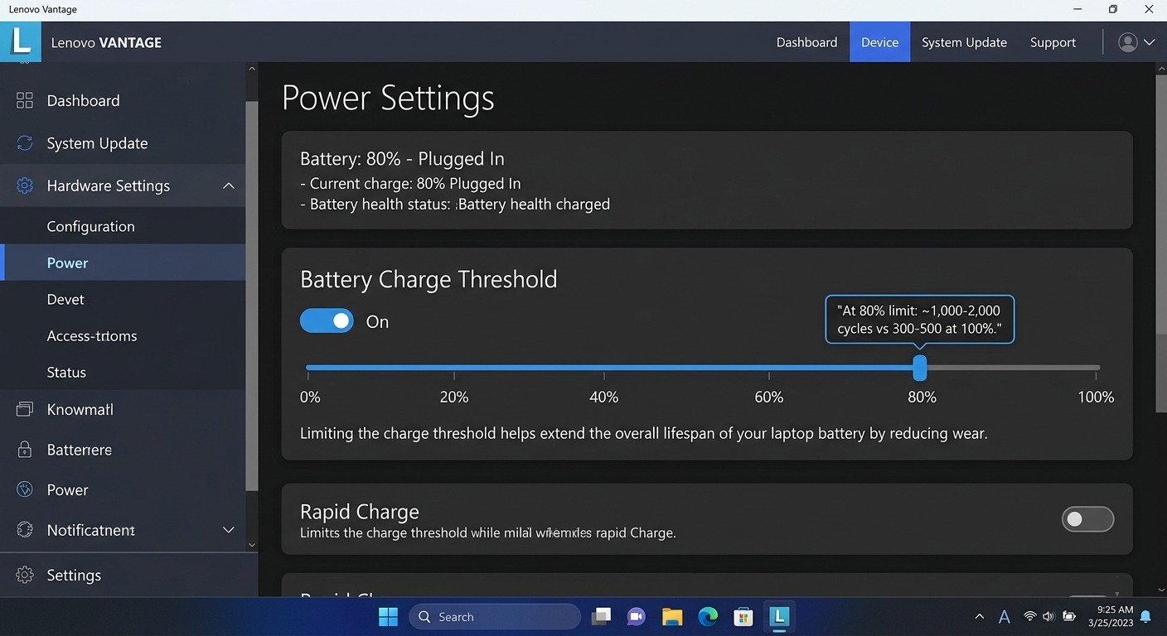
Task: Turn off the Battery Charge Threshold toggle
Action: [327, 321]
